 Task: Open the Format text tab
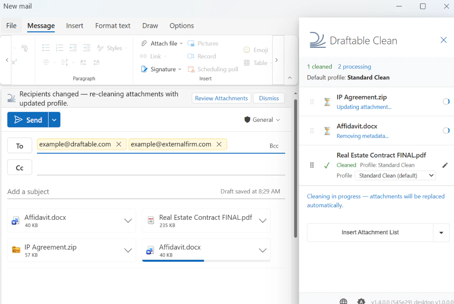pyautogui.click(x=113, y=26)
